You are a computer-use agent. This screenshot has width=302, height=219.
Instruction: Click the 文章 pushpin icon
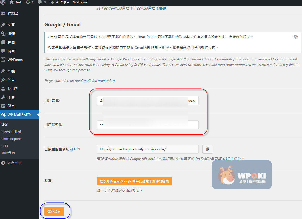point(3,25)
